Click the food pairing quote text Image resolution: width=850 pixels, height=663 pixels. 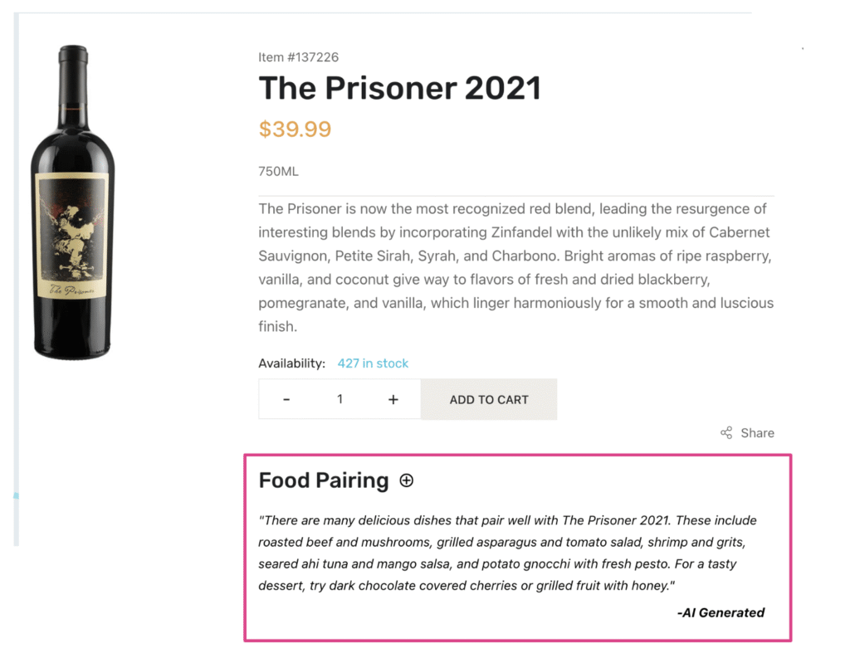[x=507, y=553]
